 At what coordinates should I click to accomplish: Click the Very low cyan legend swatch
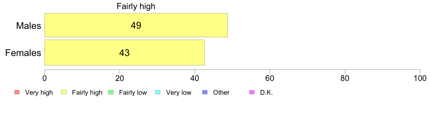[157, 93]
